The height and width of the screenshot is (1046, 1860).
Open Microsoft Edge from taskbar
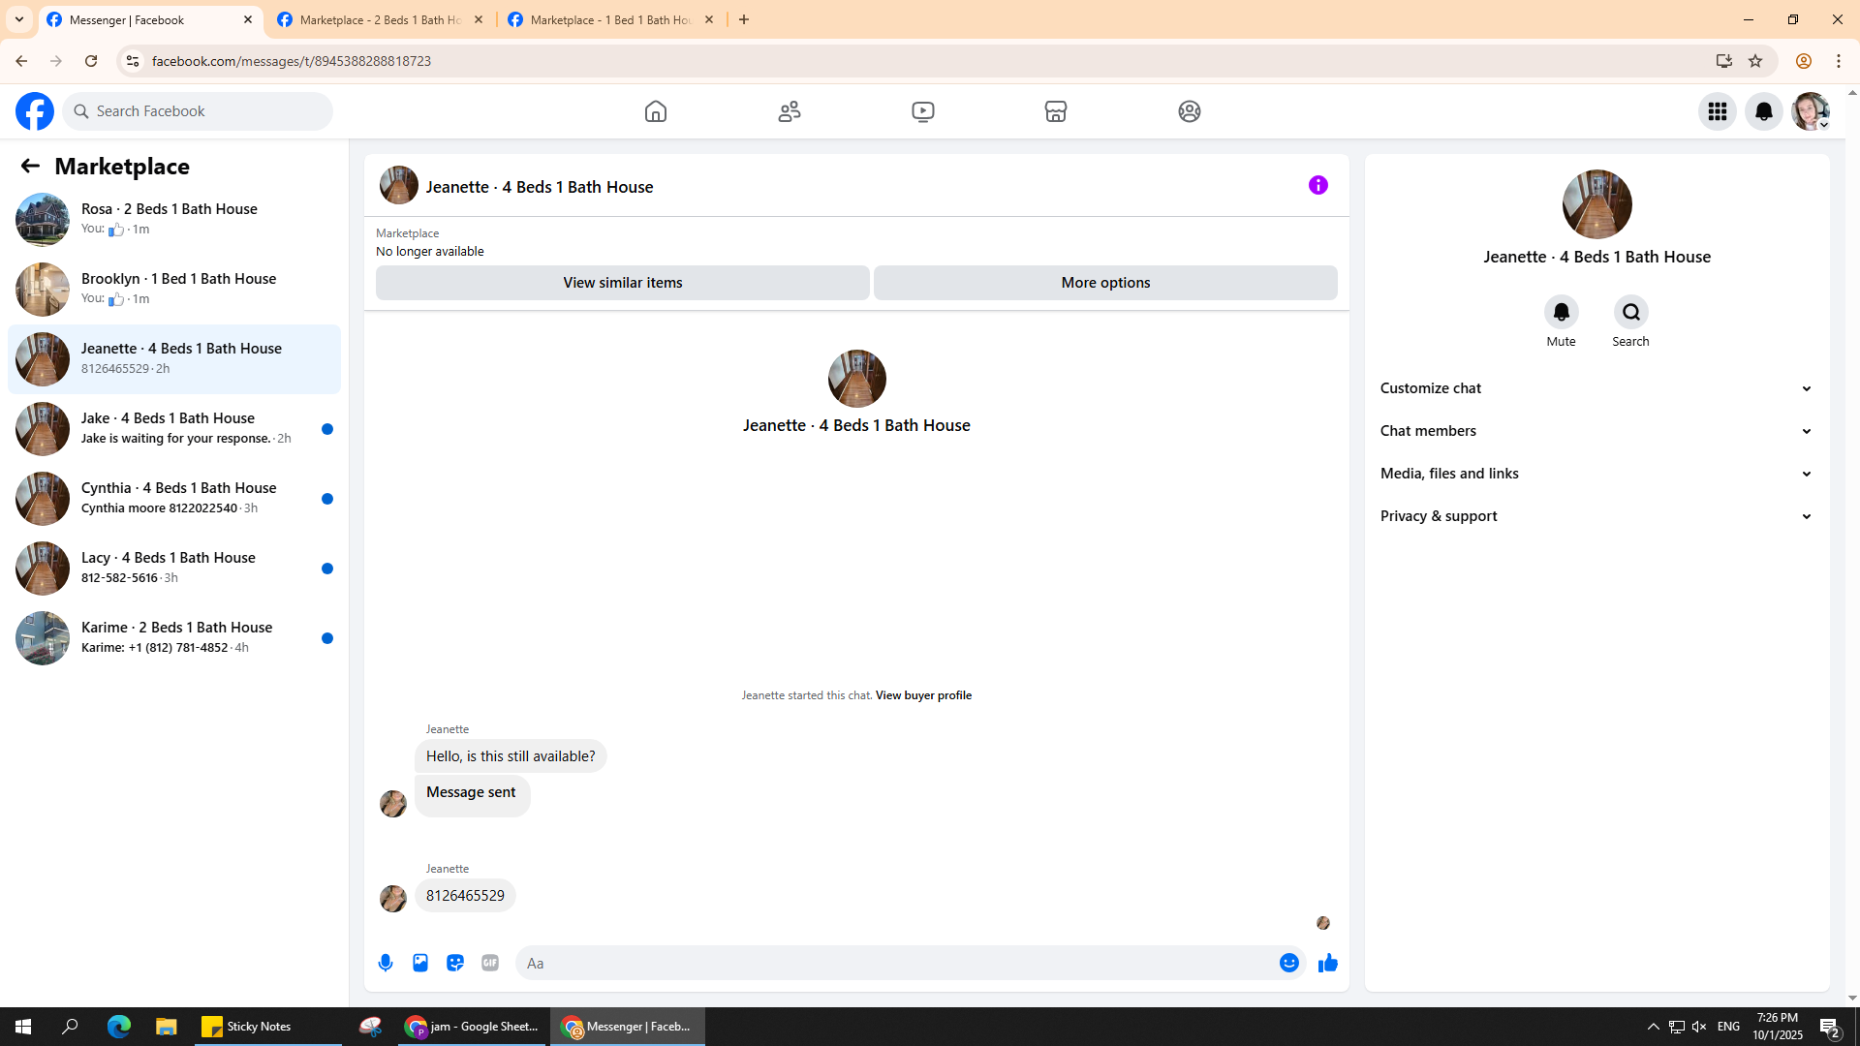coord(119,1027)
